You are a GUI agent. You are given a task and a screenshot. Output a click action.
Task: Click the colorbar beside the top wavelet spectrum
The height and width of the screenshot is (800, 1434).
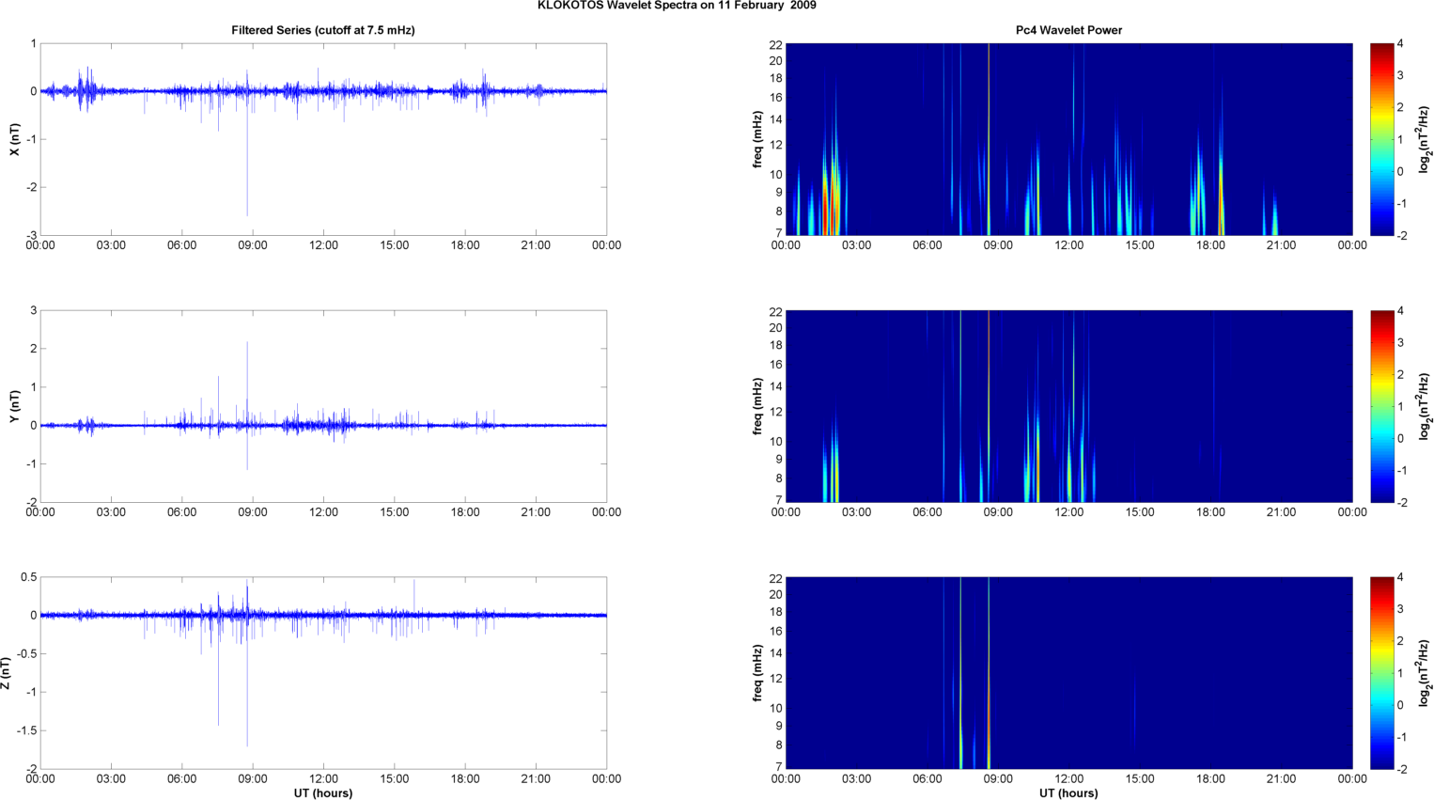click(x=1381, y=139)
